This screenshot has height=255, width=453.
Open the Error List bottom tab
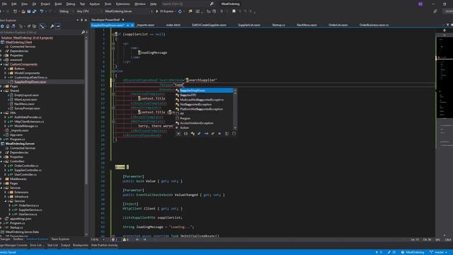click(37, 245)
